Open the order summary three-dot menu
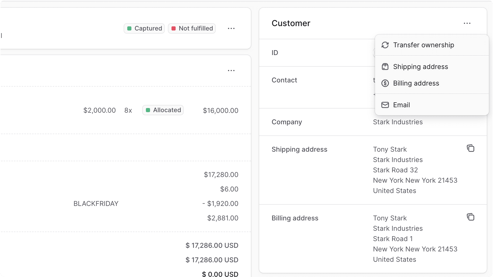Image resolution: width=493 pixels, height=277 pixels. tap(231, 70)
